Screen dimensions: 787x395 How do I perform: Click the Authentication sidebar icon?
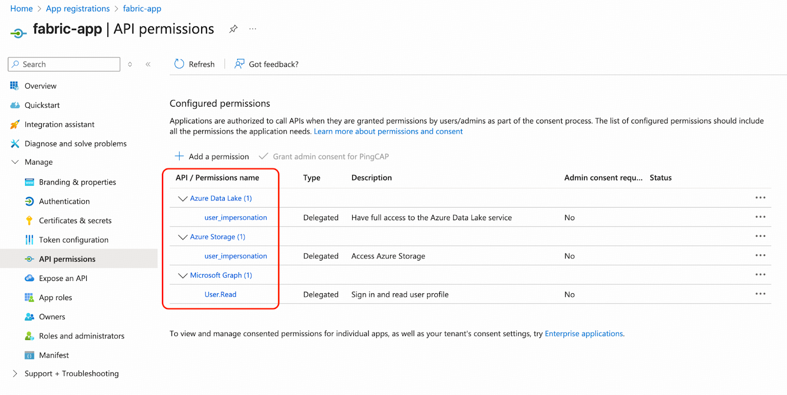pyautogui.click(x=29, y=201)
